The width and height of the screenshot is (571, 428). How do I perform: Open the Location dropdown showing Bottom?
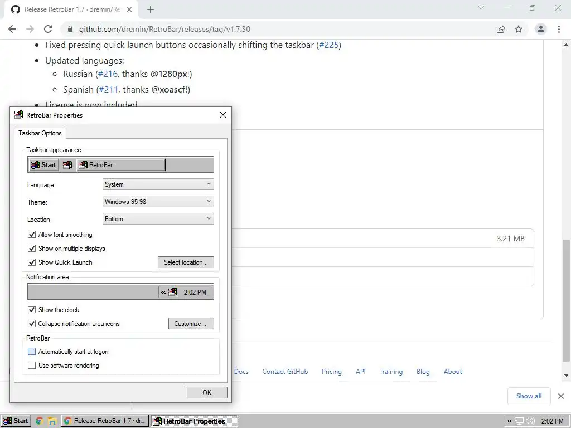coord(158,218)
